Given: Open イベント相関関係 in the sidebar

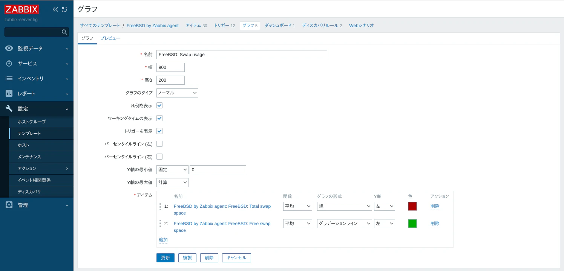Looking at the screenshot, I should (x=34, y=180).
